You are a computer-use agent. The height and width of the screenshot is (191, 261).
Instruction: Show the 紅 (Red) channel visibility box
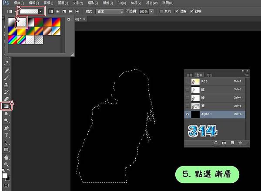tap(187, 89)
